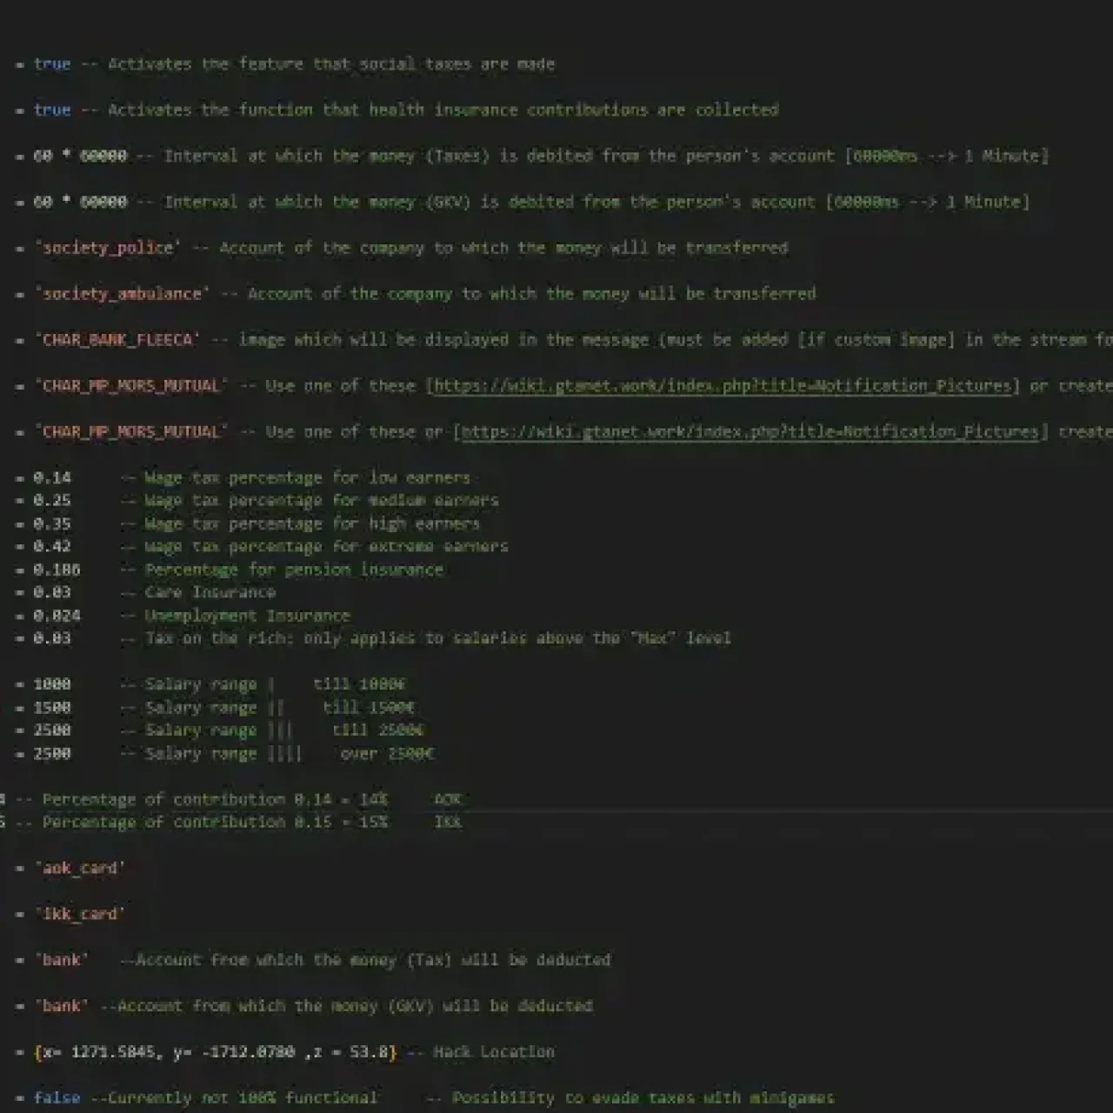Click the false value for the tax evasion minigames

pyautogui.click(x=57, y=1097)
